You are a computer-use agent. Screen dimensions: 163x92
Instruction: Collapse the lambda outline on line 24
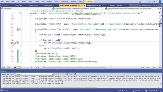click(x=20, y=29)
